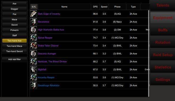Click the Dreadforge Retaliator item icon
175x101 pixels.
[x=33, y=85]
